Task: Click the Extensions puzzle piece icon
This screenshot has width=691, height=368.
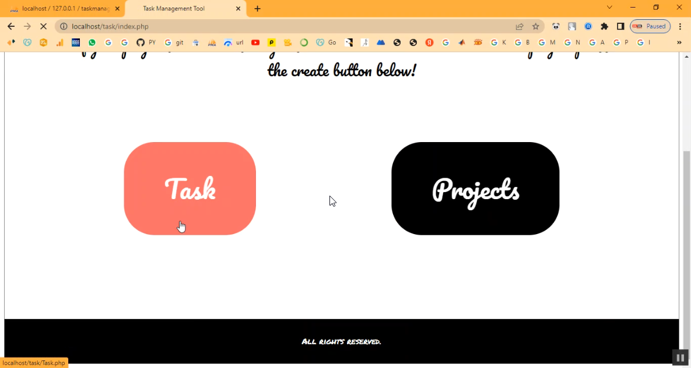Action: (604, 26)
